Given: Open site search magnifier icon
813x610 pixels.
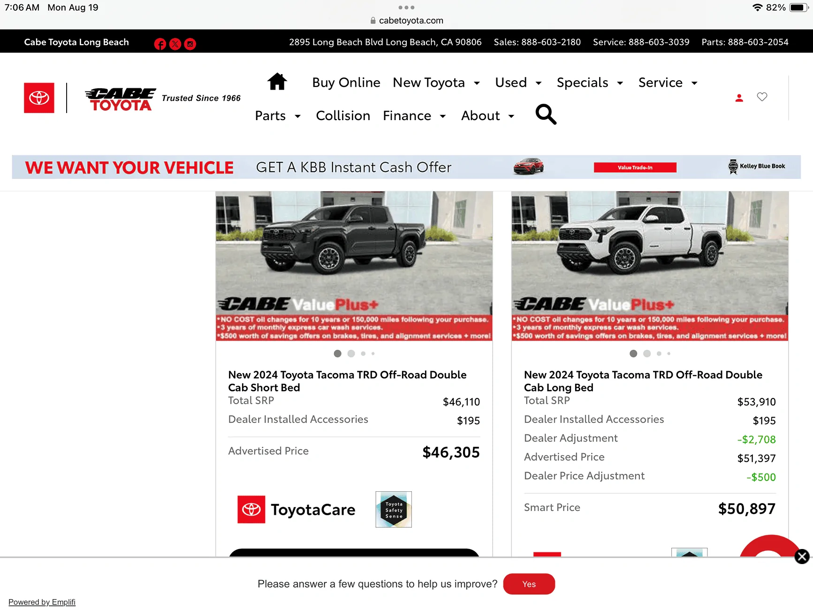Looking at the screenshot, I should click(546, 114).
